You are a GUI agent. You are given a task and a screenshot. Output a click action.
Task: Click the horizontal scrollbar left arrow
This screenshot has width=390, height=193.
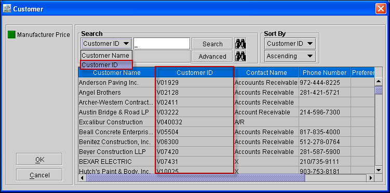[83, 178]
